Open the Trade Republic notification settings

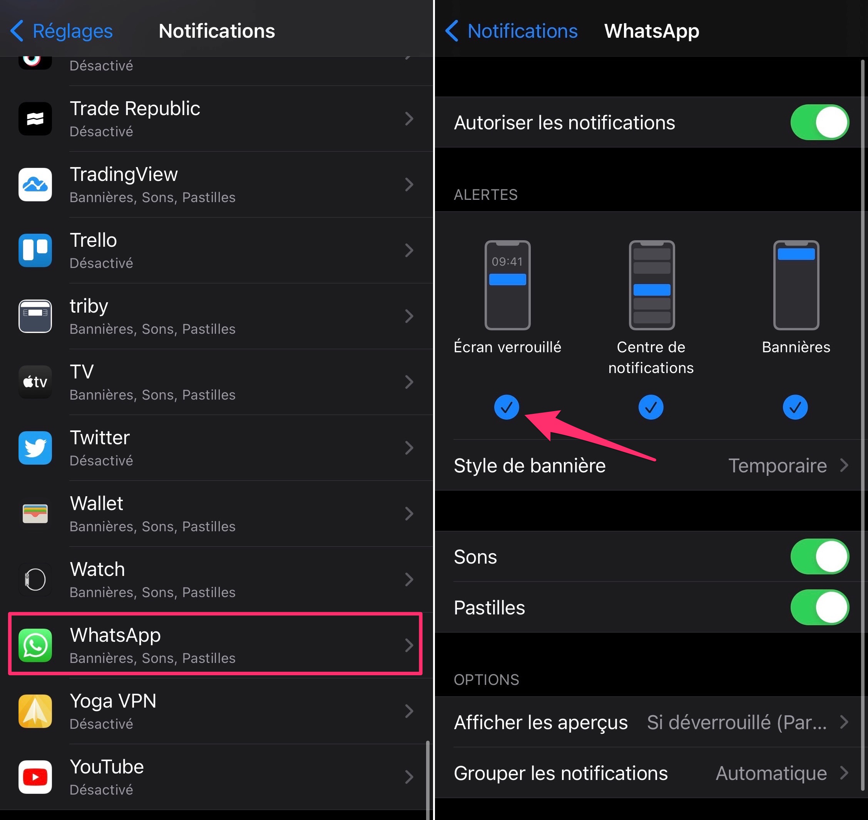217,119
